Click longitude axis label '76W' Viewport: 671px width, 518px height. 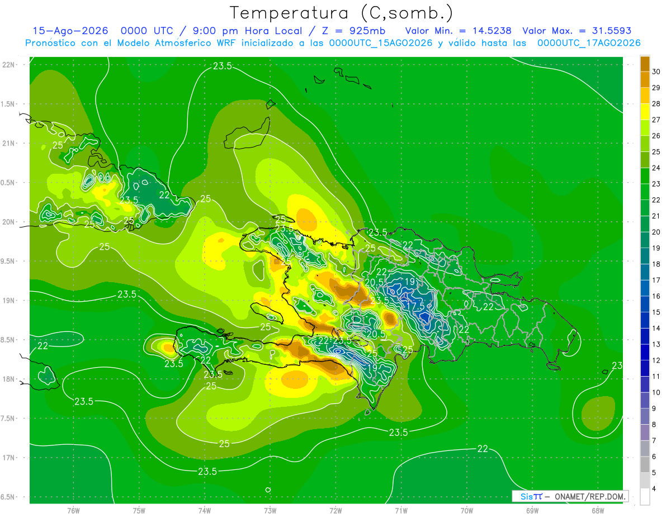pyautogui.click(x=73, y=510)
